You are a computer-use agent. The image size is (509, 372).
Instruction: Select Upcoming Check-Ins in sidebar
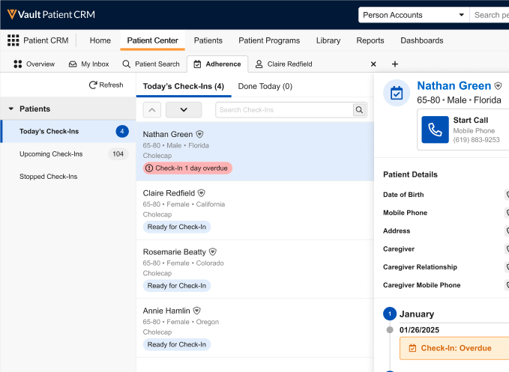point(51,154)
